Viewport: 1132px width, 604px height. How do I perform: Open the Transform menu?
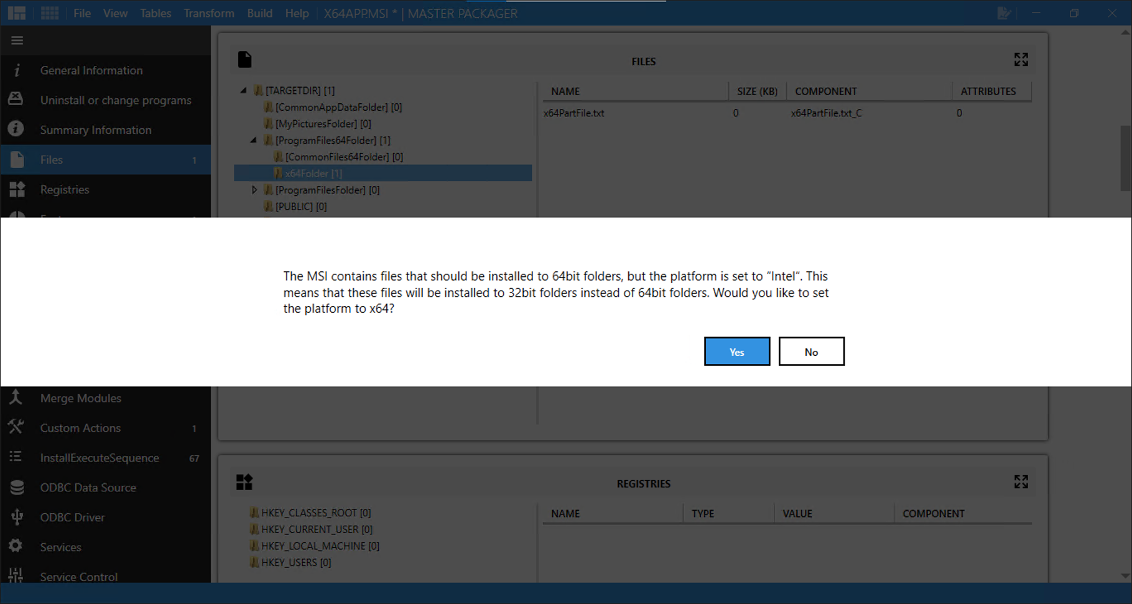coord(209,13)
